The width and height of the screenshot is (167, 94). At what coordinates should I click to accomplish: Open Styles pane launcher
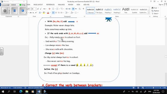(150, 16)
